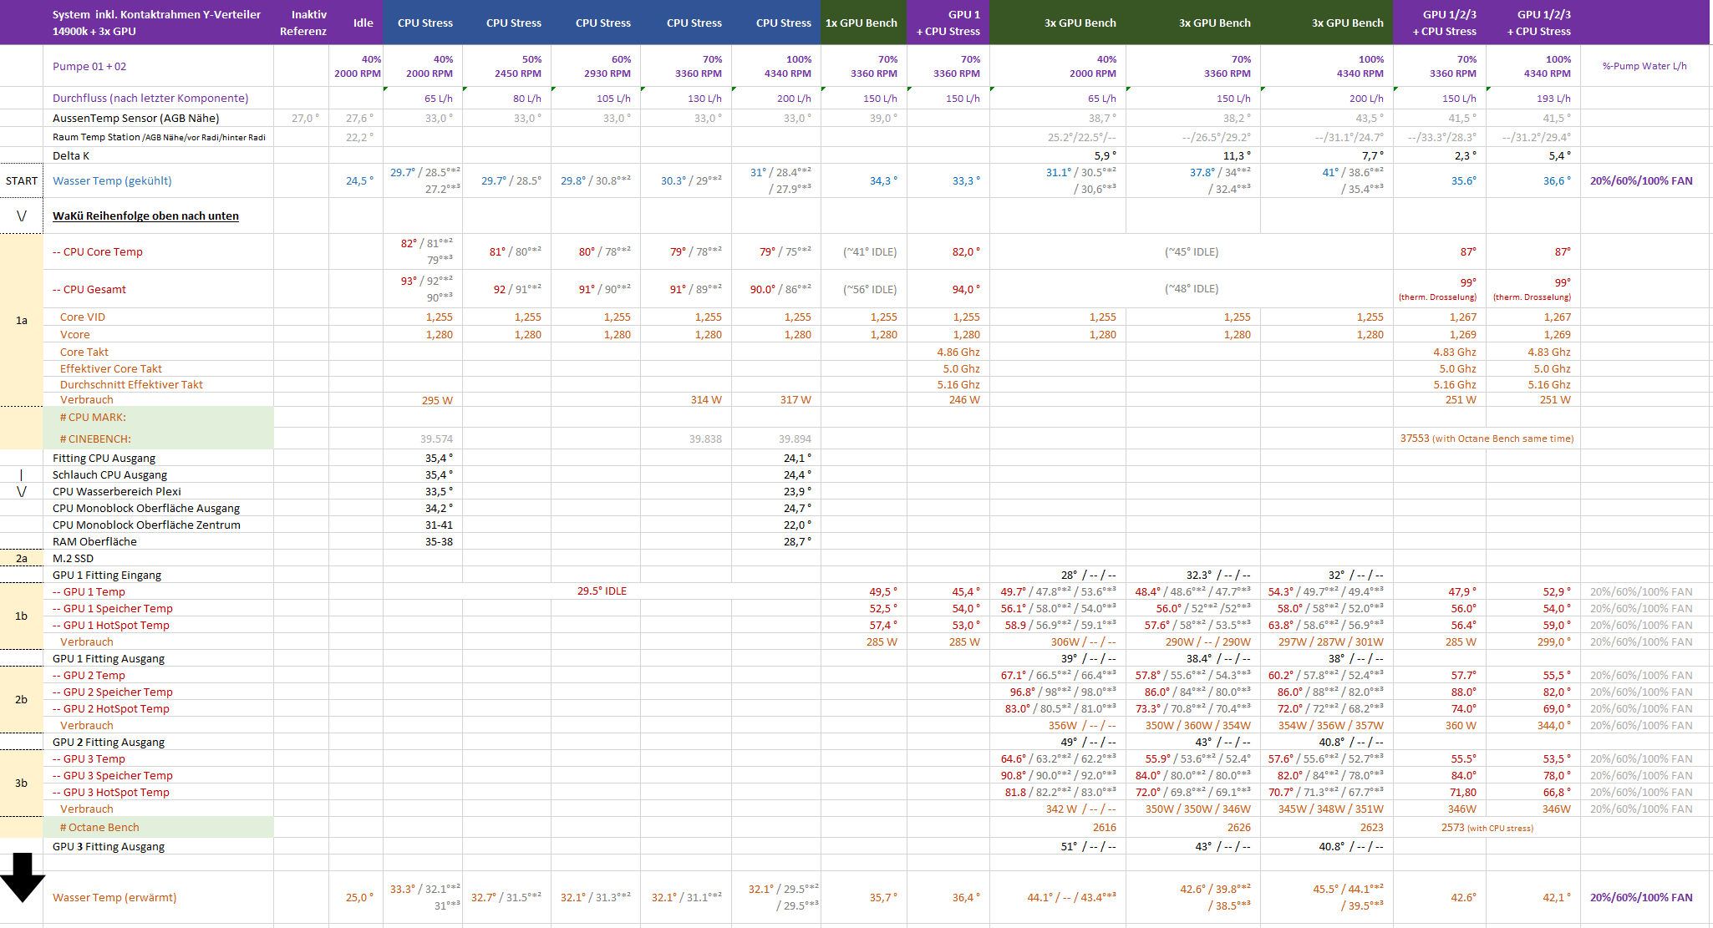This screenshot has height=928, width=1713.
Task: Select the 'Delta K' row label
Action: tap(71, 155)
